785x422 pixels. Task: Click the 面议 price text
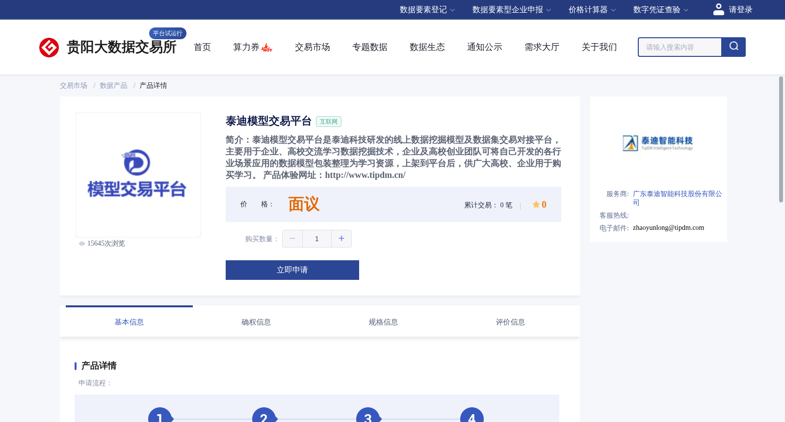coord(304,204)
